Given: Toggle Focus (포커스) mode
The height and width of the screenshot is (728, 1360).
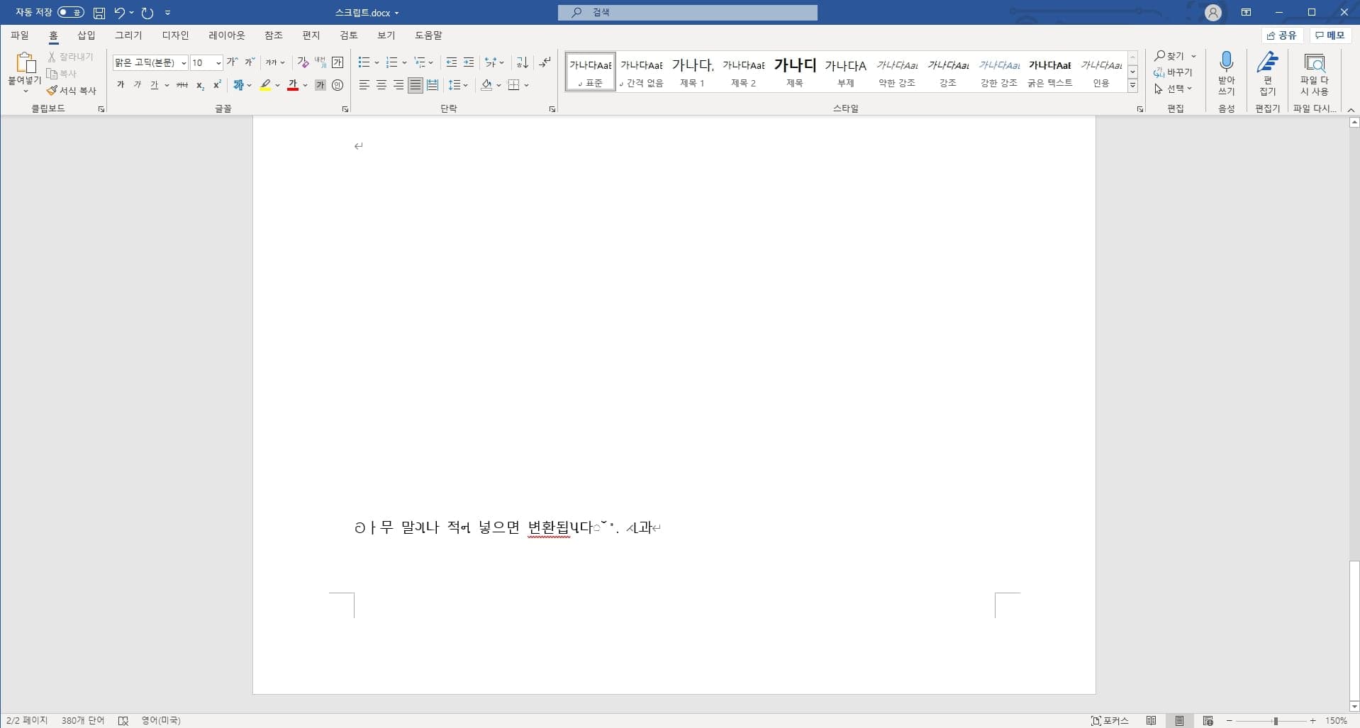Looking at the screenshot, I should (x=1110, y=721).
